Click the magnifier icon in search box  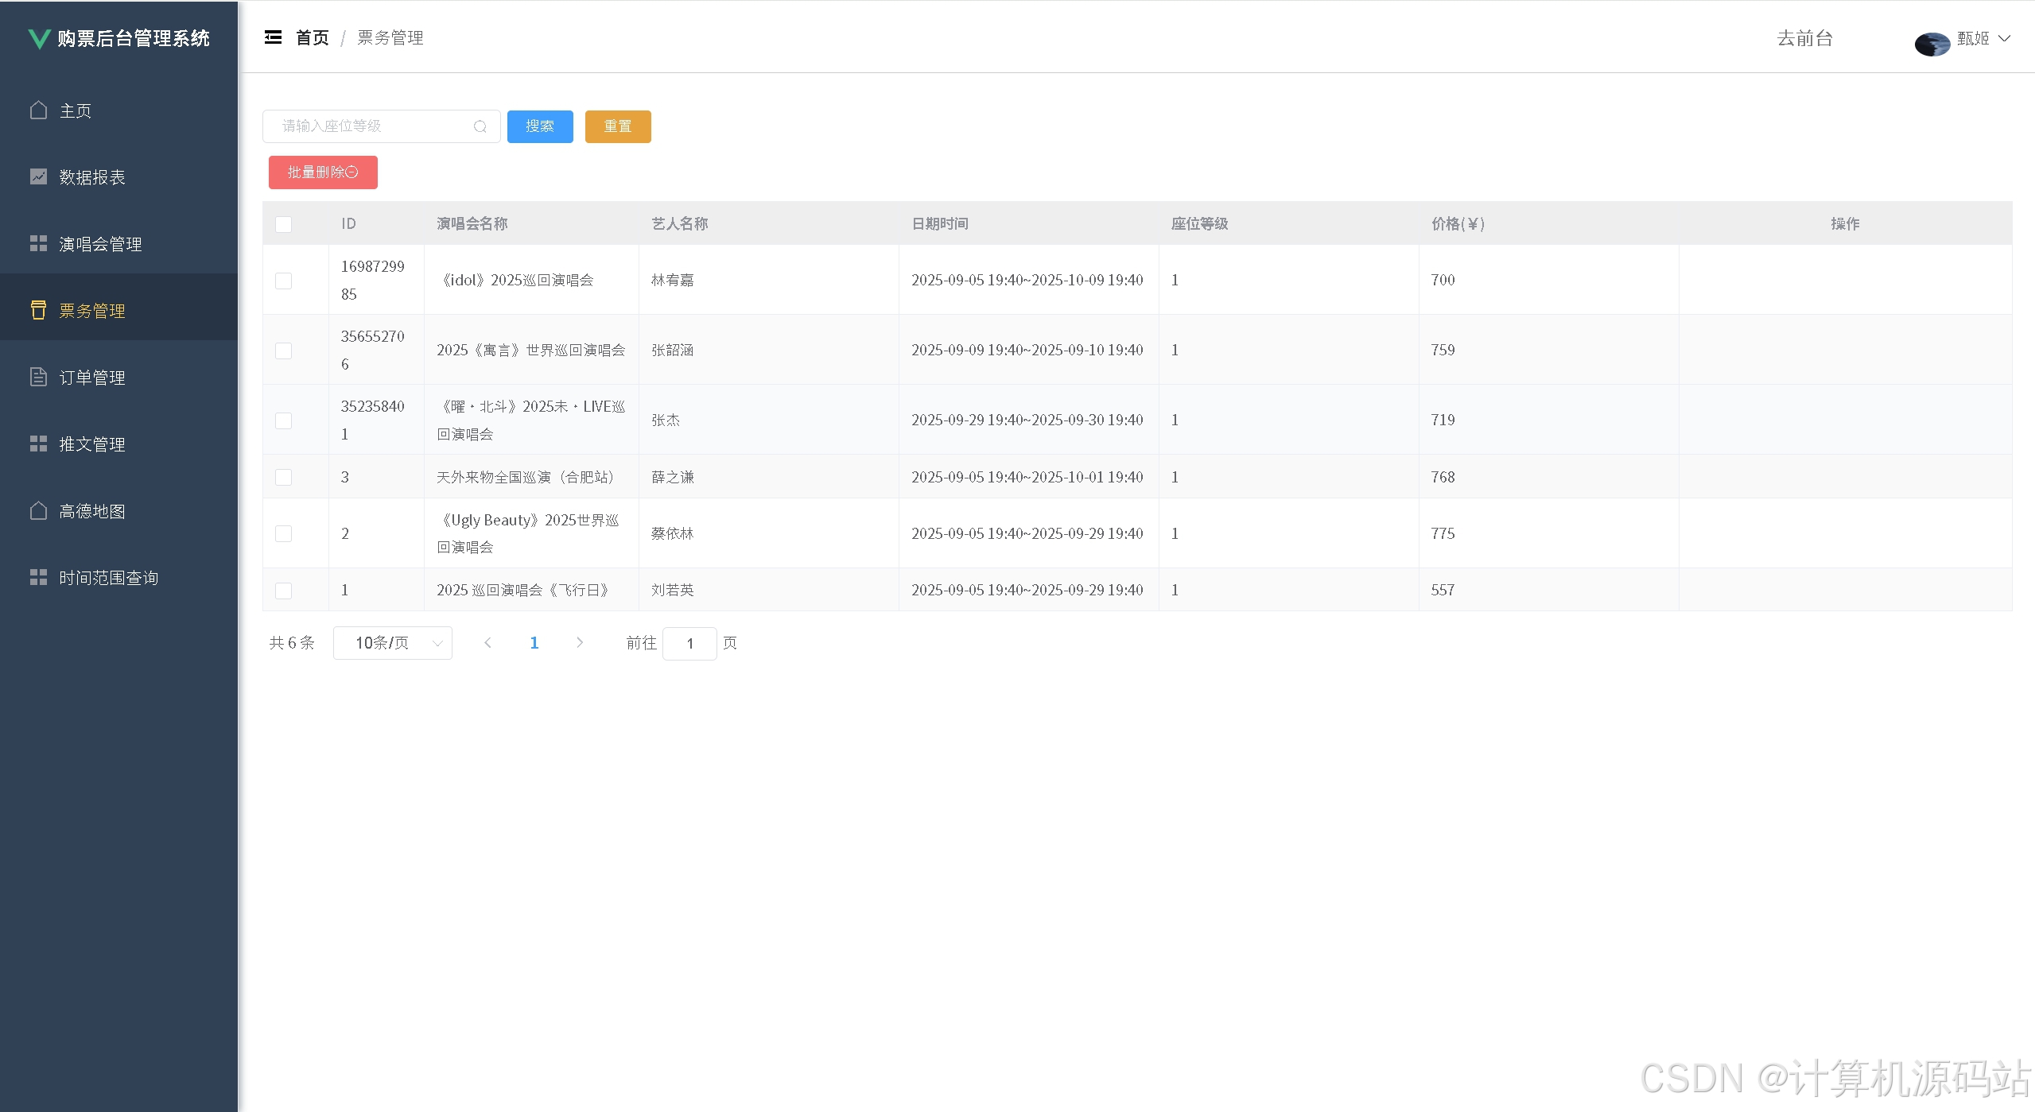(x=480, y=126)
